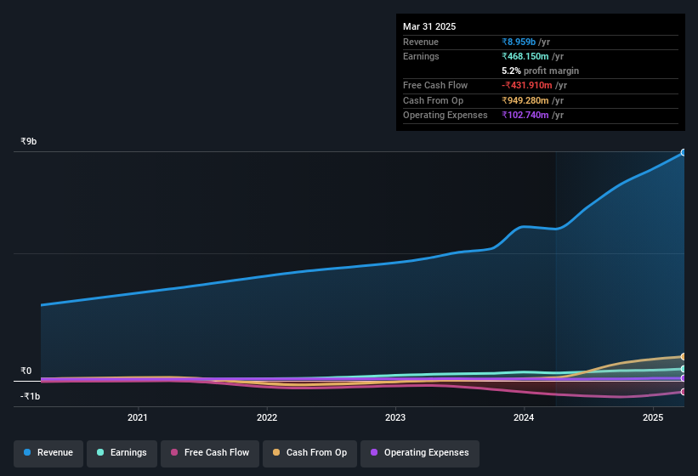Toggle the Cash From Op legend button
698x476 pixels.
[309, 453]
